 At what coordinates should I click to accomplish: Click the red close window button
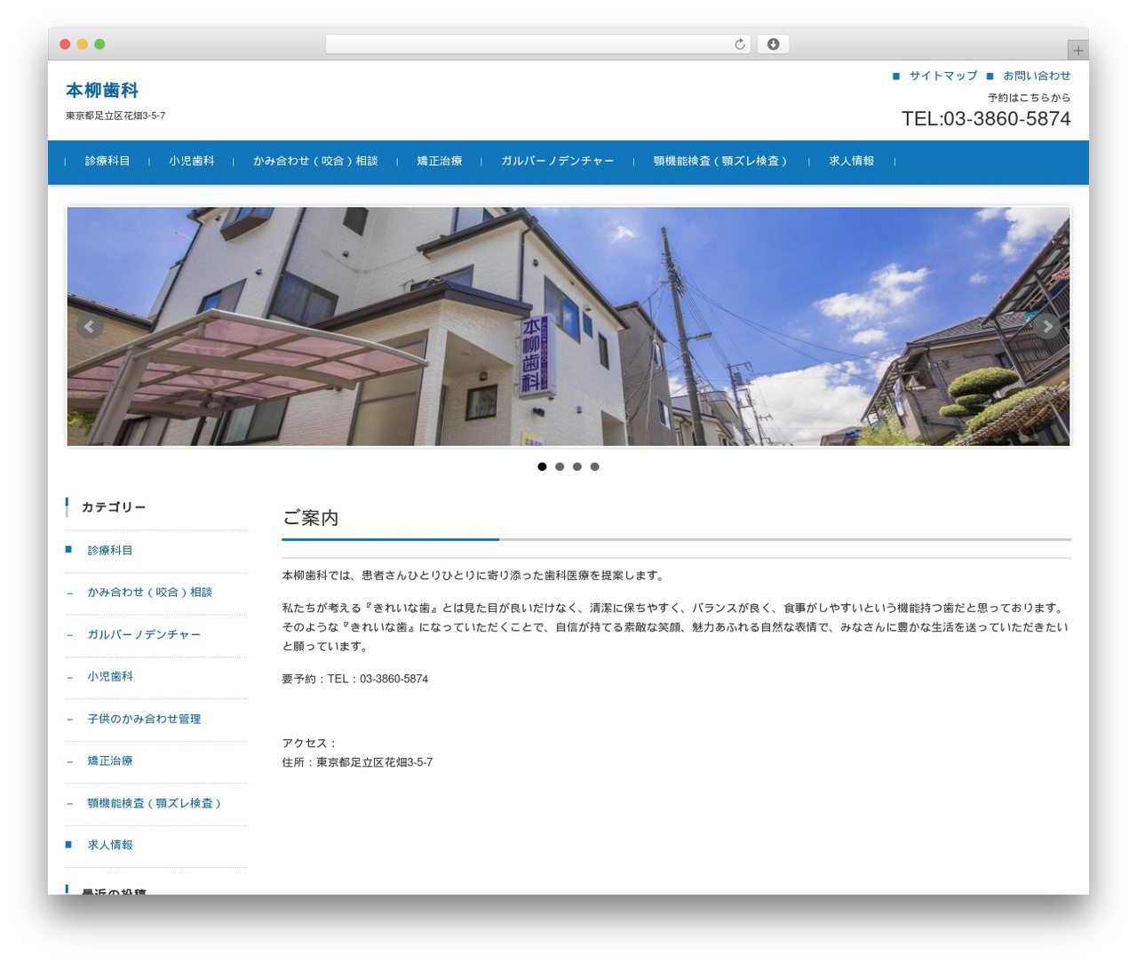click(65, 44)
